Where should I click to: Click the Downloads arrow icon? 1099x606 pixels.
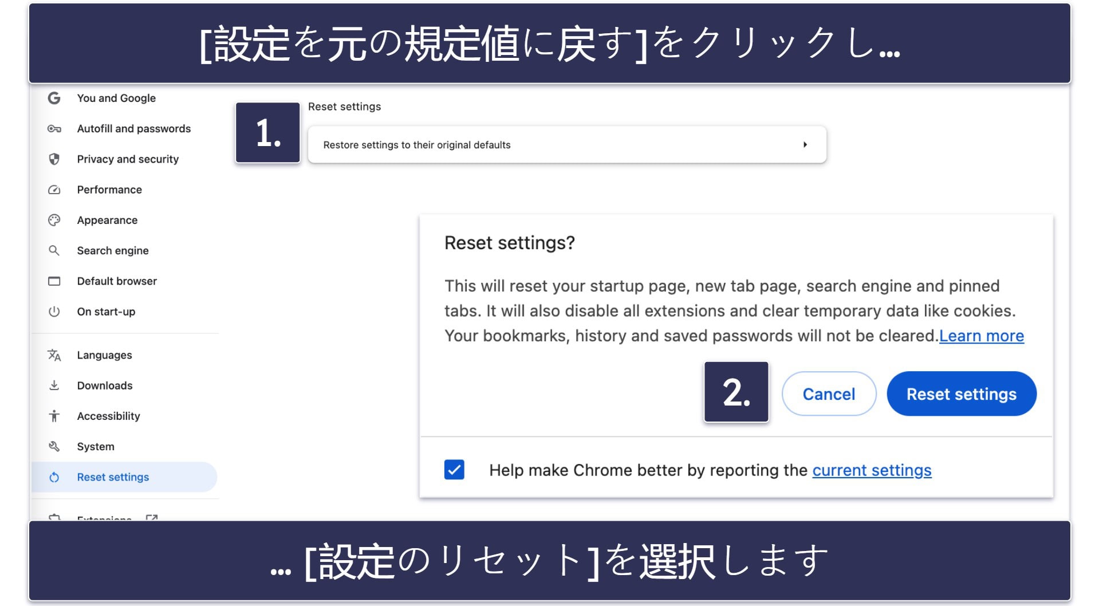[54, 385]
